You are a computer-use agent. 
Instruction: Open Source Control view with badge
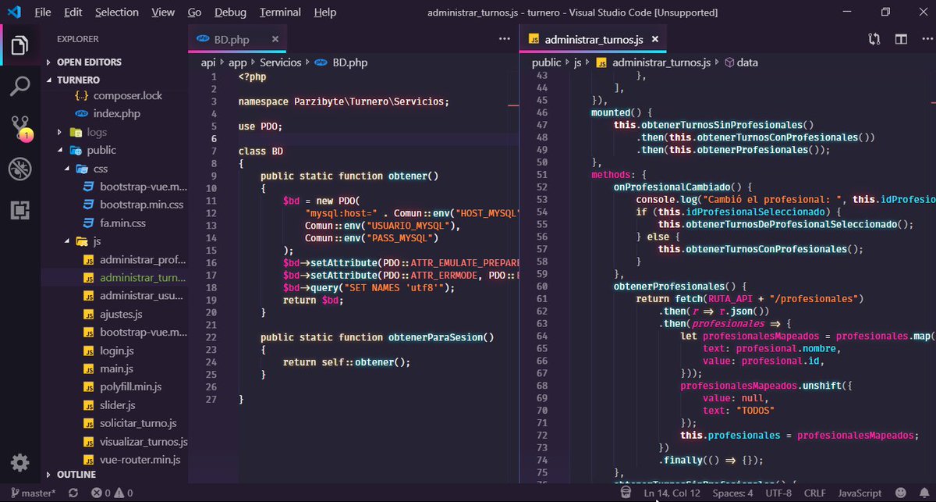pyautogui.click(x=19, y=127)
